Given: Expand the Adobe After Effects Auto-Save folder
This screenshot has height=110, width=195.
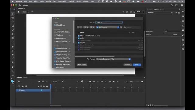Looking at the screenshot, I should (77, 36).
